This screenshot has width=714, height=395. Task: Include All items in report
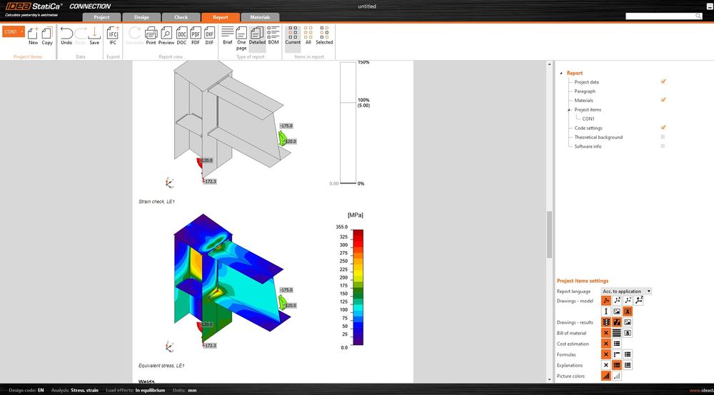(x=308, y=36)
